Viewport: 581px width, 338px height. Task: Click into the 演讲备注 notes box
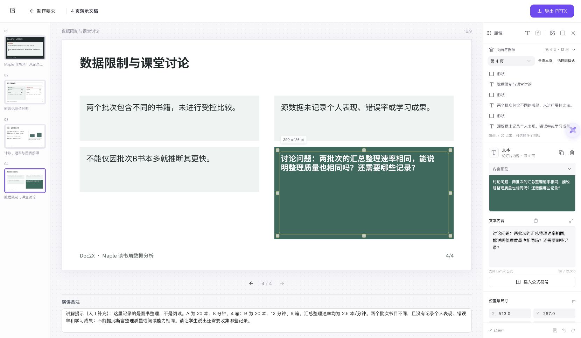coord(267,320)
